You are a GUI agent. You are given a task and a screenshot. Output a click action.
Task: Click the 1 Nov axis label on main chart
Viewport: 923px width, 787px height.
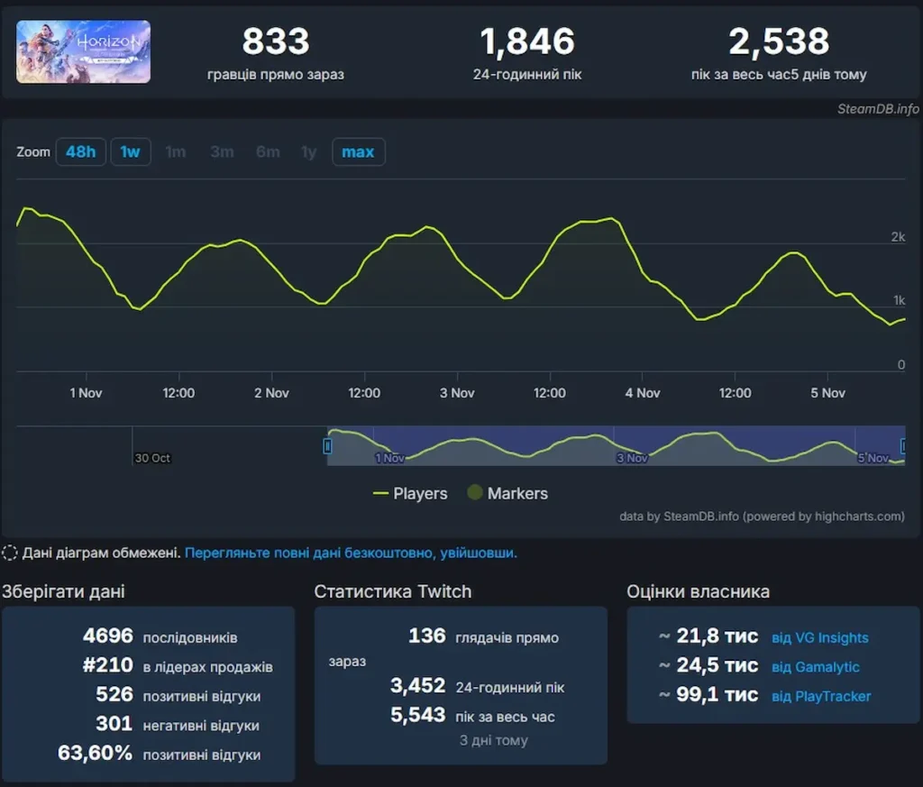click(86, 393)
